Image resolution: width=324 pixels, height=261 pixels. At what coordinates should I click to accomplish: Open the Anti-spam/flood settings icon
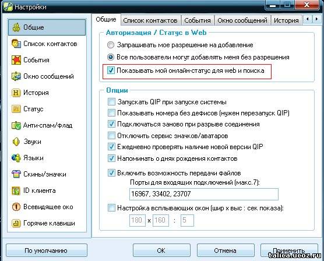point(16,125)
